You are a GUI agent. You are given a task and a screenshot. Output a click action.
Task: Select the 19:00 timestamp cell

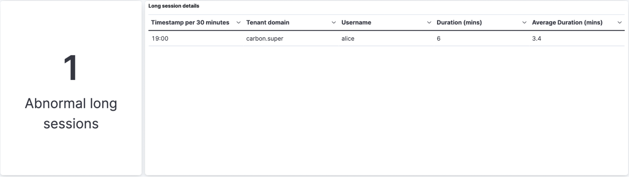(196, 39)
